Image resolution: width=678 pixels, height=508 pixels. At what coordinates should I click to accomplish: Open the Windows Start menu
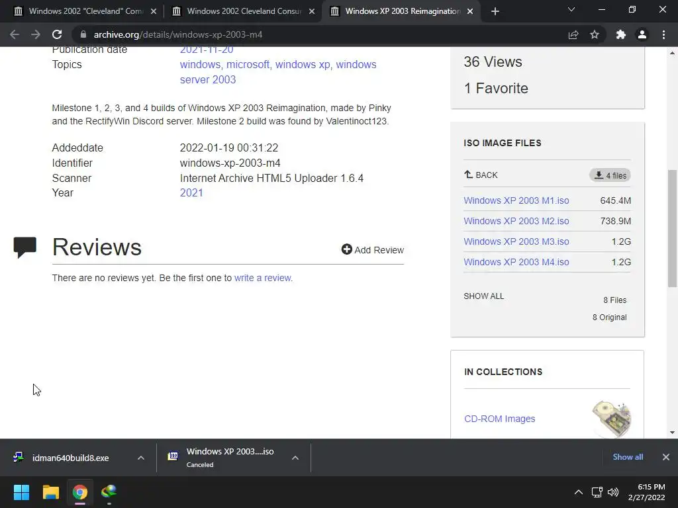(21, 492)
